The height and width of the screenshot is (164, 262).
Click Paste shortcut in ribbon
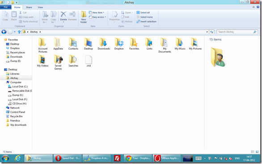pos(29,21)
